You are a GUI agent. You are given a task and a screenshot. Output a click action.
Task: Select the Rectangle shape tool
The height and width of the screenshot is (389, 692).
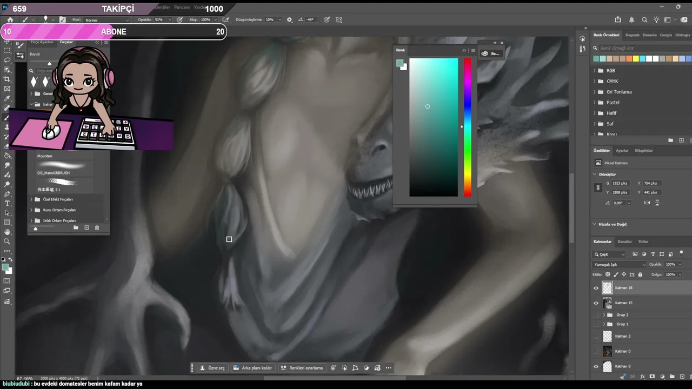tap(7, 223)
